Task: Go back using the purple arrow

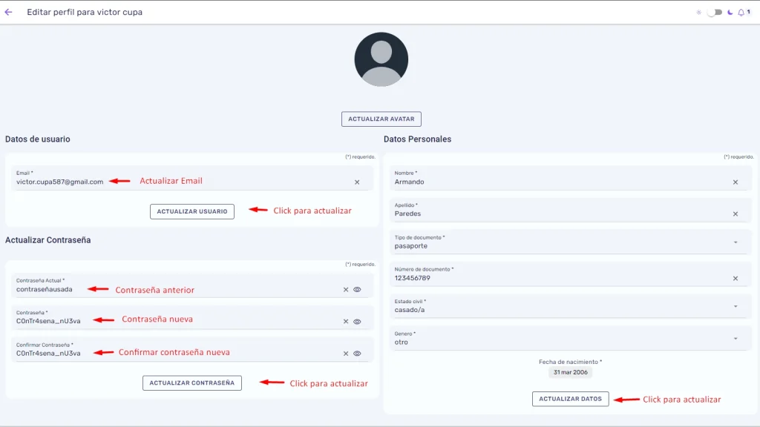Action: tap(9, 12)
